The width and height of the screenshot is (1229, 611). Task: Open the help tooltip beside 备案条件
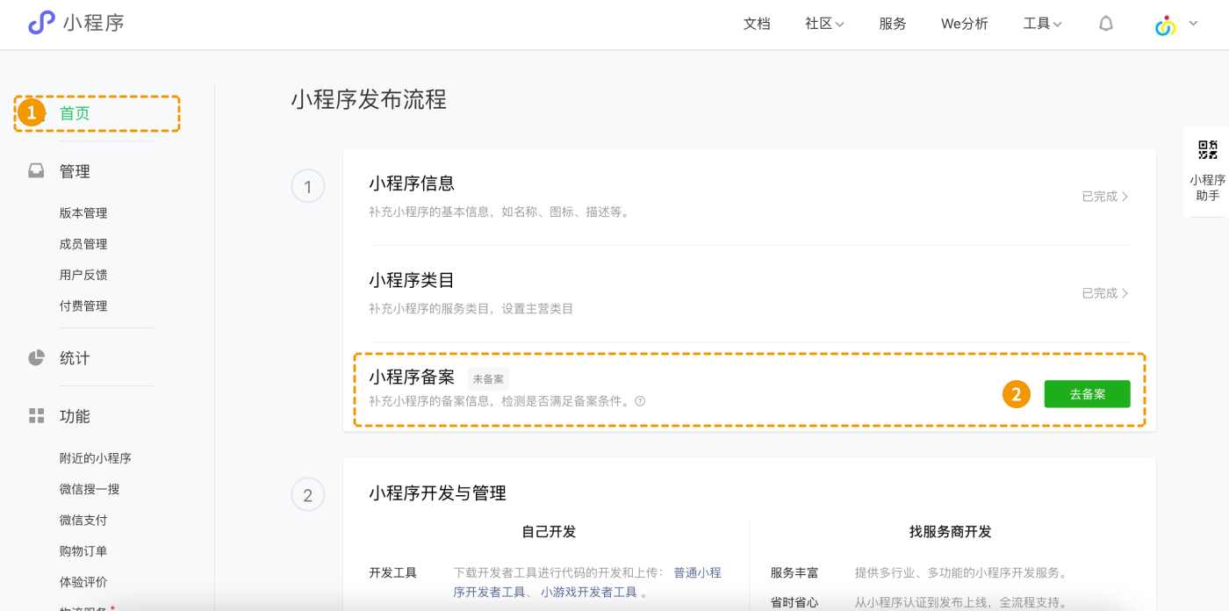(642, 401)
